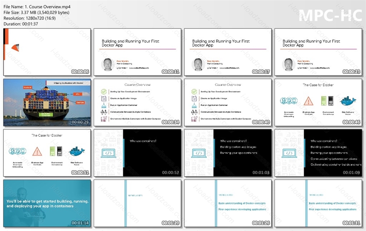Select the Case for Docker thumbnail at 00:00:46

tap(318, 103)
